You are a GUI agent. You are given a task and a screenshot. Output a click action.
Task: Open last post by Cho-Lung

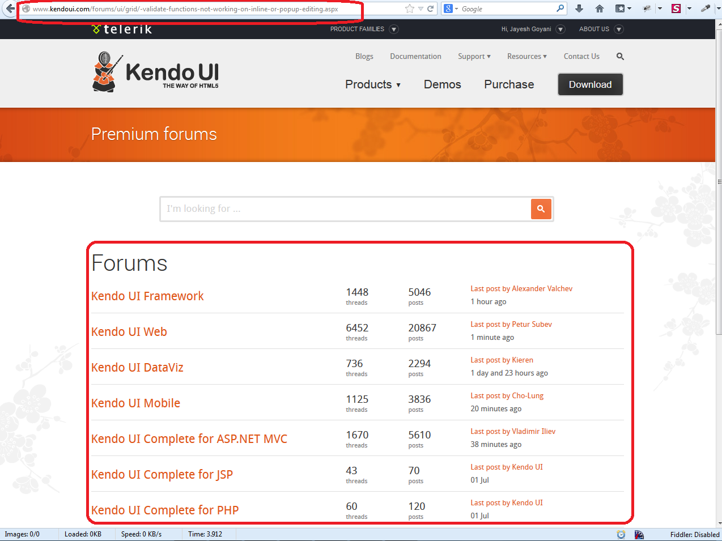pyautogui.click(x=507, y=395)
